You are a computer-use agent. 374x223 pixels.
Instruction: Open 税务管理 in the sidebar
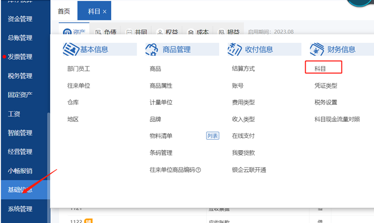coord(20,76)
